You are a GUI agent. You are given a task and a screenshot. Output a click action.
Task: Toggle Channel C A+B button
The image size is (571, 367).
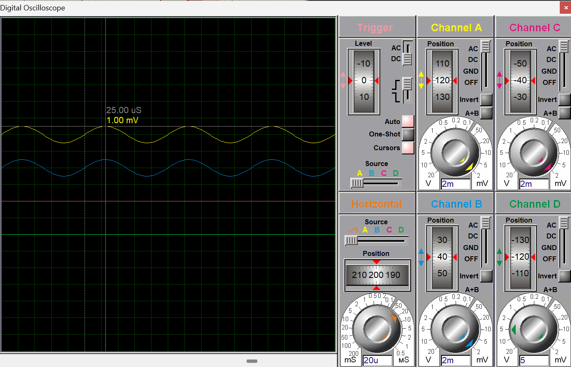(564, 113)
